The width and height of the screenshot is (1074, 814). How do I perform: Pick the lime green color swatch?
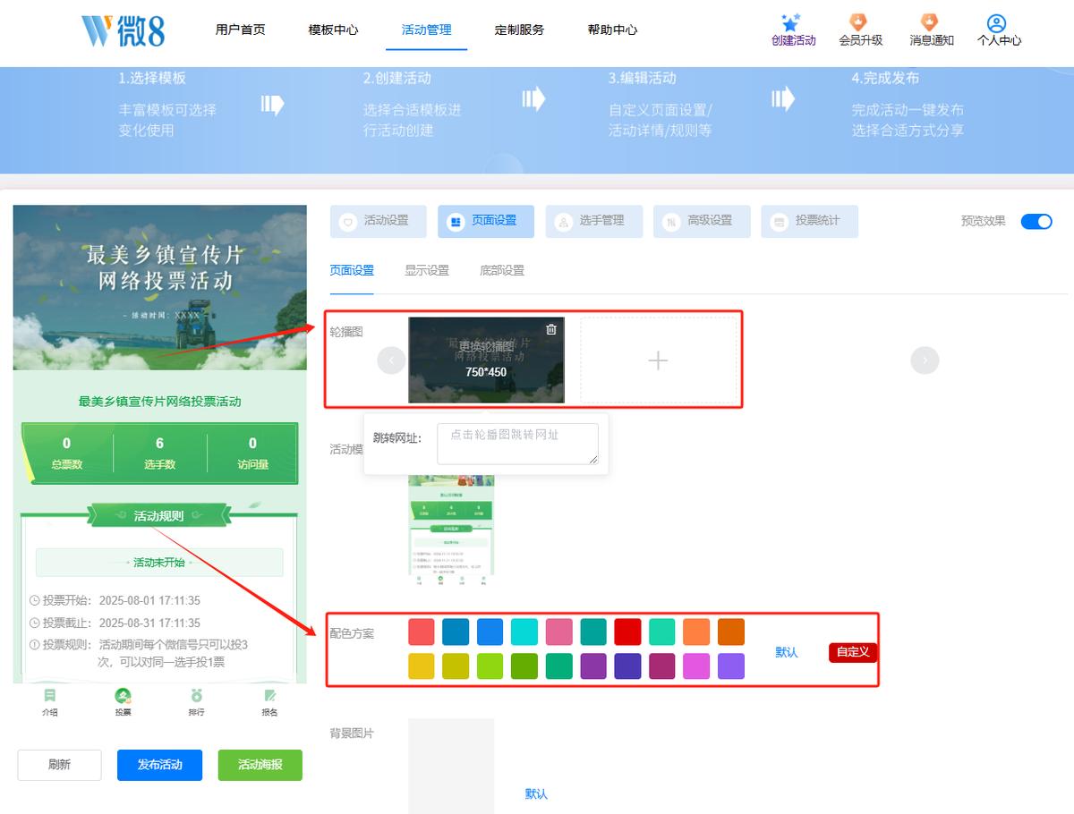point(490,666)
